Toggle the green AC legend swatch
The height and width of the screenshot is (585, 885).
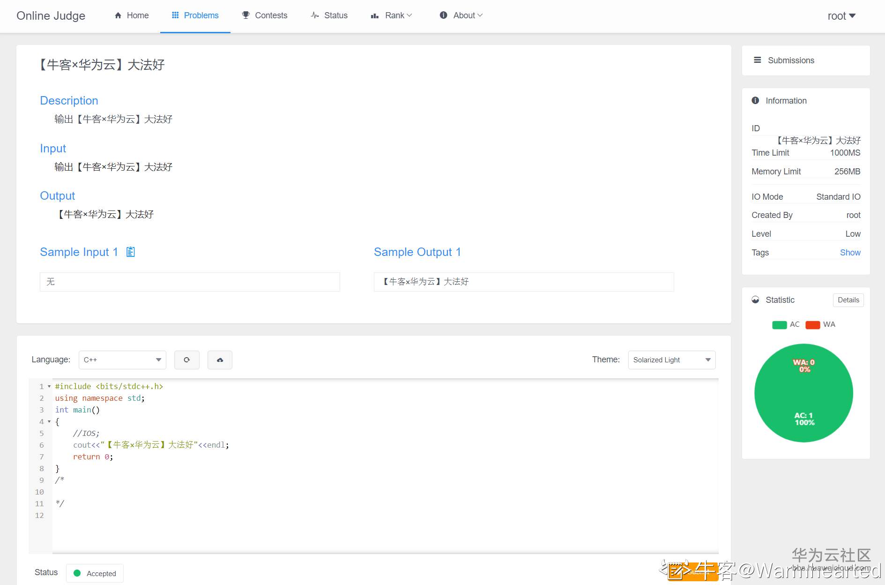780,325
